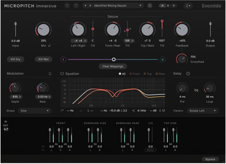Copy A to B with arrow icon
226x164 pixels.
(168, 6)
